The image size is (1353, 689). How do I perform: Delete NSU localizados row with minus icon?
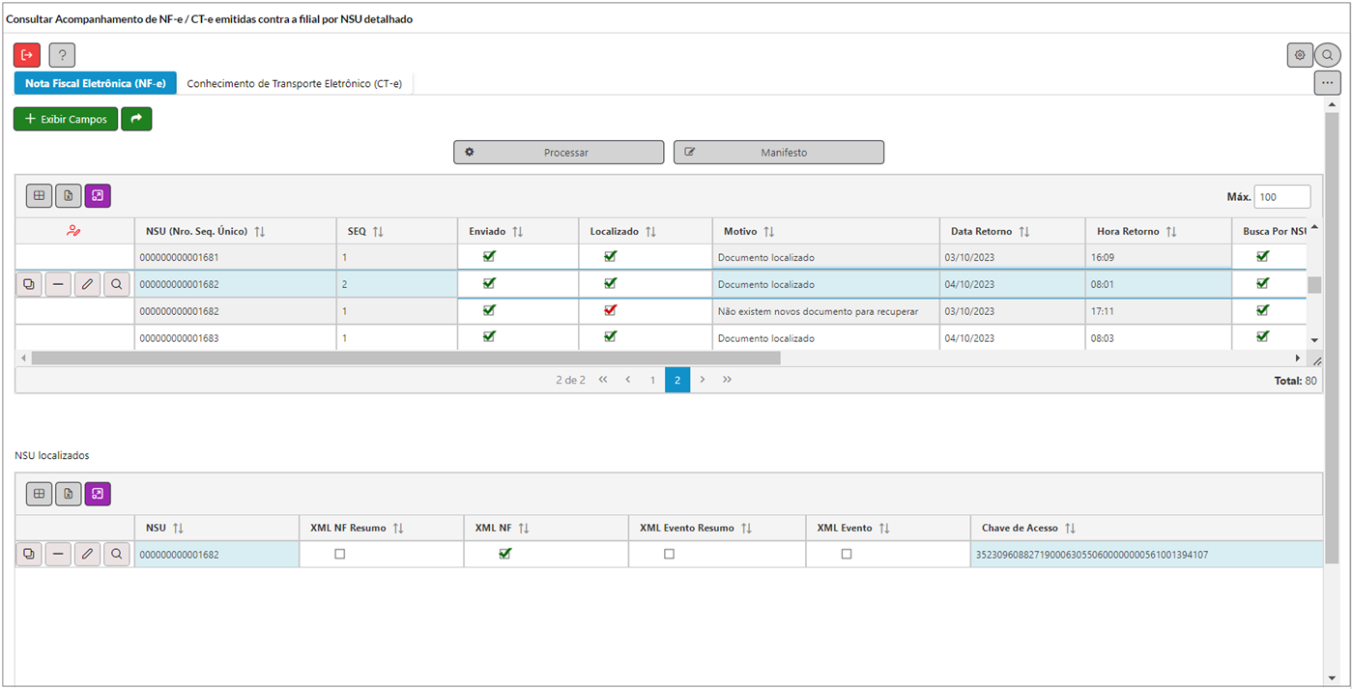pos(58,554)
